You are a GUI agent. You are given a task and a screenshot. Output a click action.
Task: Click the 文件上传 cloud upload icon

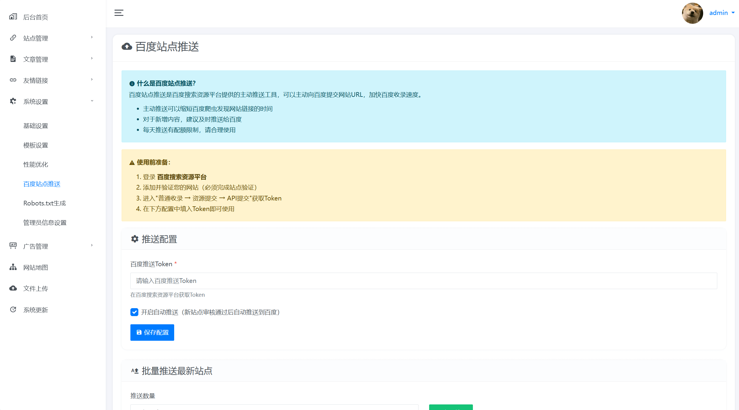click(13, 288)
